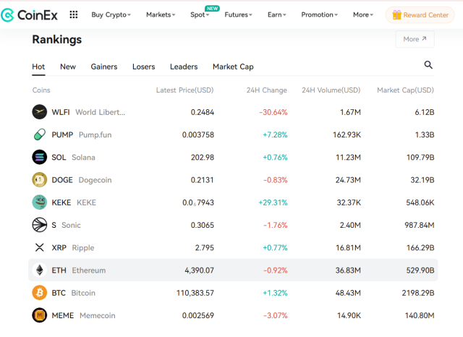
Task: Click the PUMP pill coin icon
Action: pos(40,135)
